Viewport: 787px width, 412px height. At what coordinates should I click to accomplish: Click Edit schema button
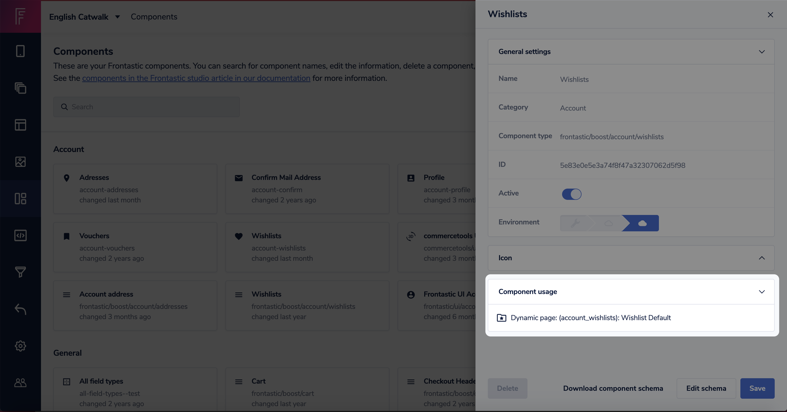click(x=706, y=388)
